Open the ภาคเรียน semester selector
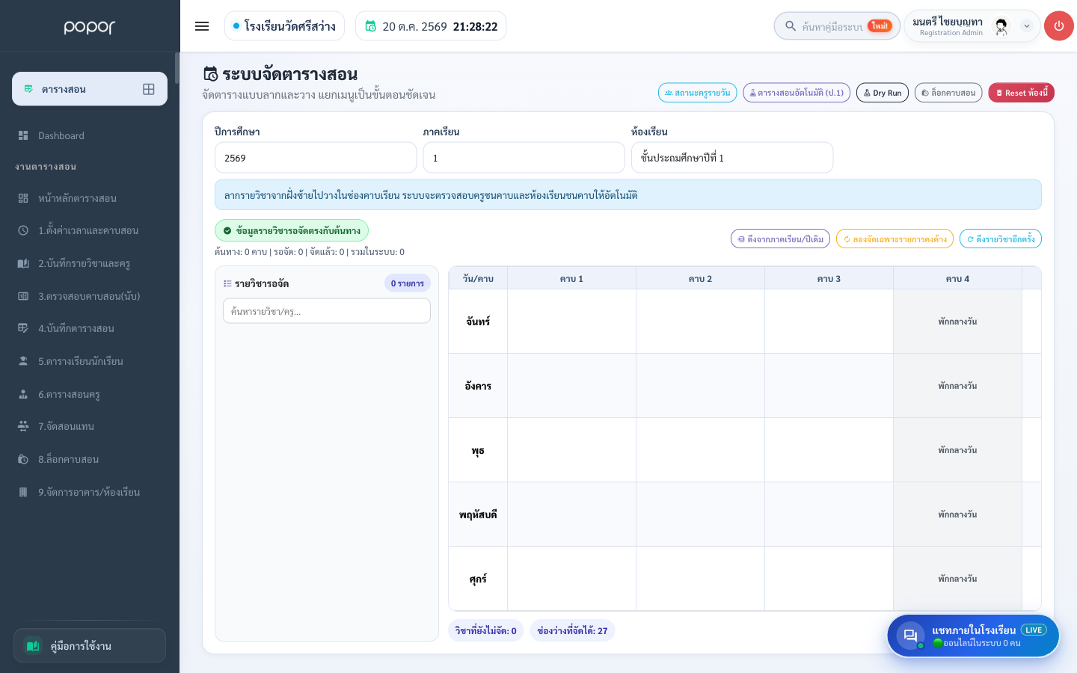The height and width of the screenshot is (673, 1077). 524,158
